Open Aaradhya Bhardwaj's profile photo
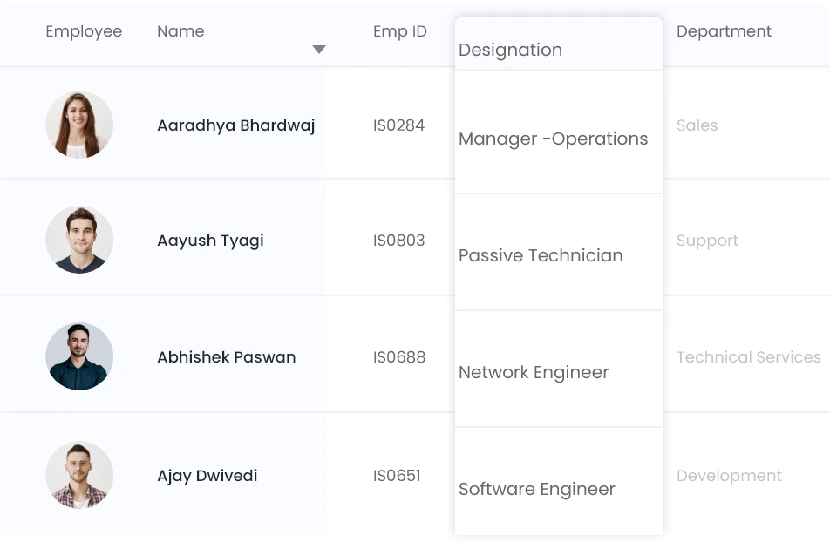 tap(79, 125)
